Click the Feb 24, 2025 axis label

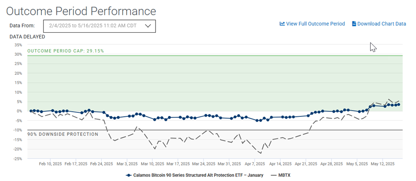(102, 164)
